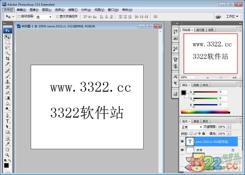Select the Healing Brush tool
245x175 pixels.
[7, 71]
